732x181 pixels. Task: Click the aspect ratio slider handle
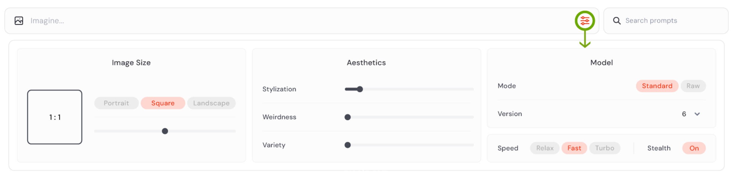click(165, 131)
